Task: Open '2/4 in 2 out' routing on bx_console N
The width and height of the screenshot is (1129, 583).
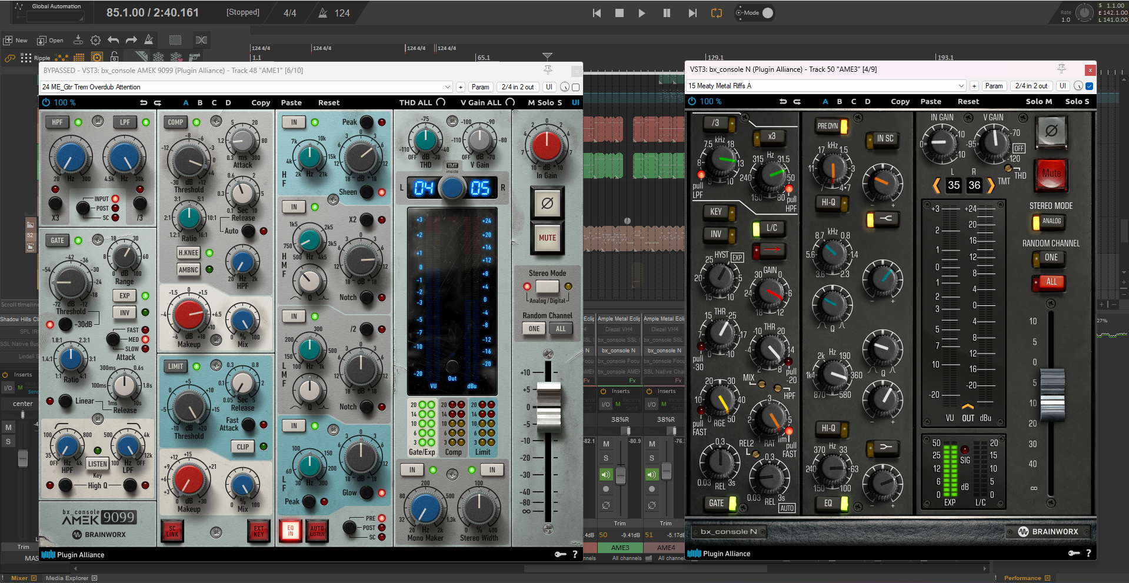Action: (x=1031, y=86)
